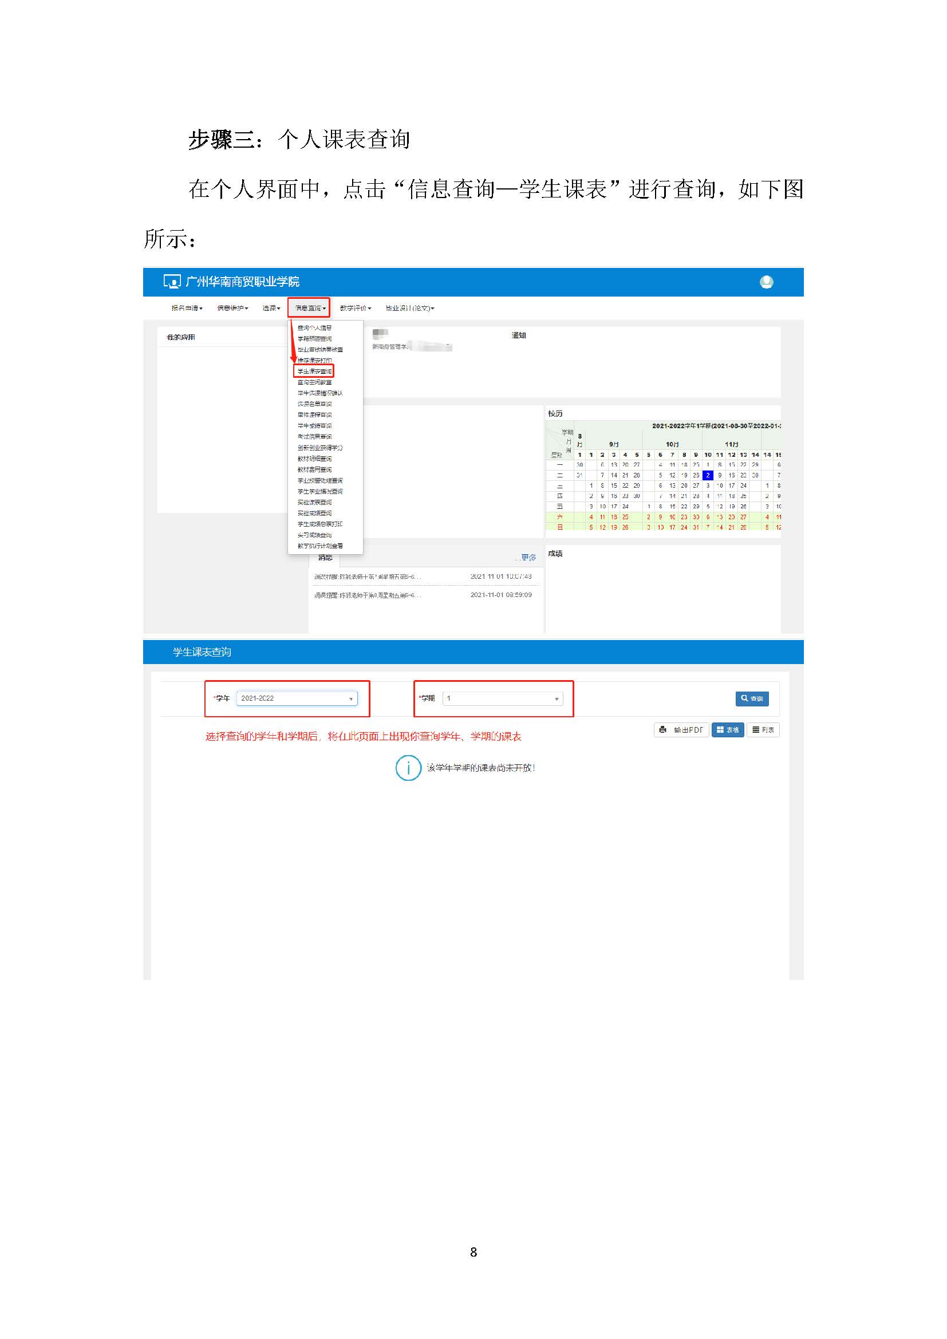Choose 考试信息查询 in the menu
This screenshot has height=1339, width=947.
coord(314,437)
